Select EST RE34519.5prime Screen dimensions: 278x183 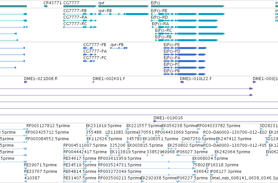(80, 165)
